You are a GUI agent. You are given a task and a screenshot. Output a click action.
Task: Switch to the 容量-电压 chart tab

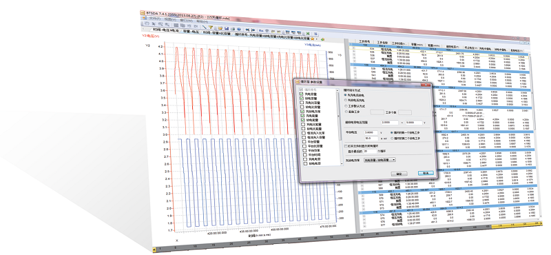click(191, 32)
